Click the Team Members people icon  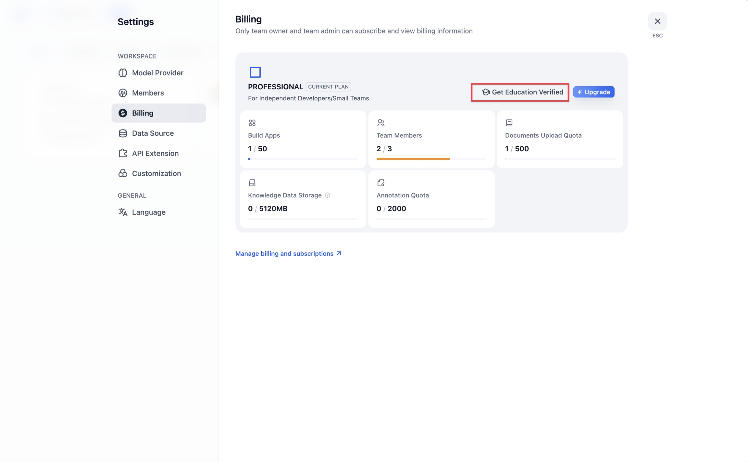380,123
